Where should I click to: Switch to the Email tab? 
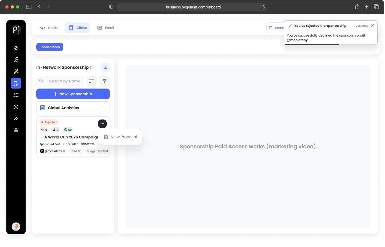tap(106, 28)
